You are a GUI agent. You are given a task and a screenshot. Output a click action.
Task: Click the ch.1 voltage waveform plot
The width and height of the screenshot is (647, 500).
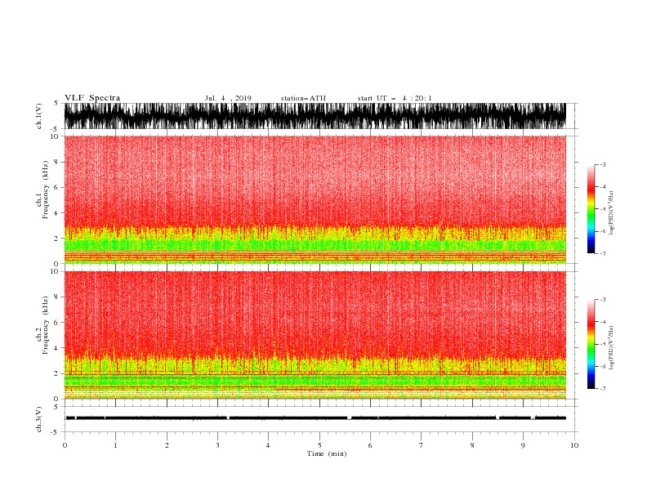point(315,116)
